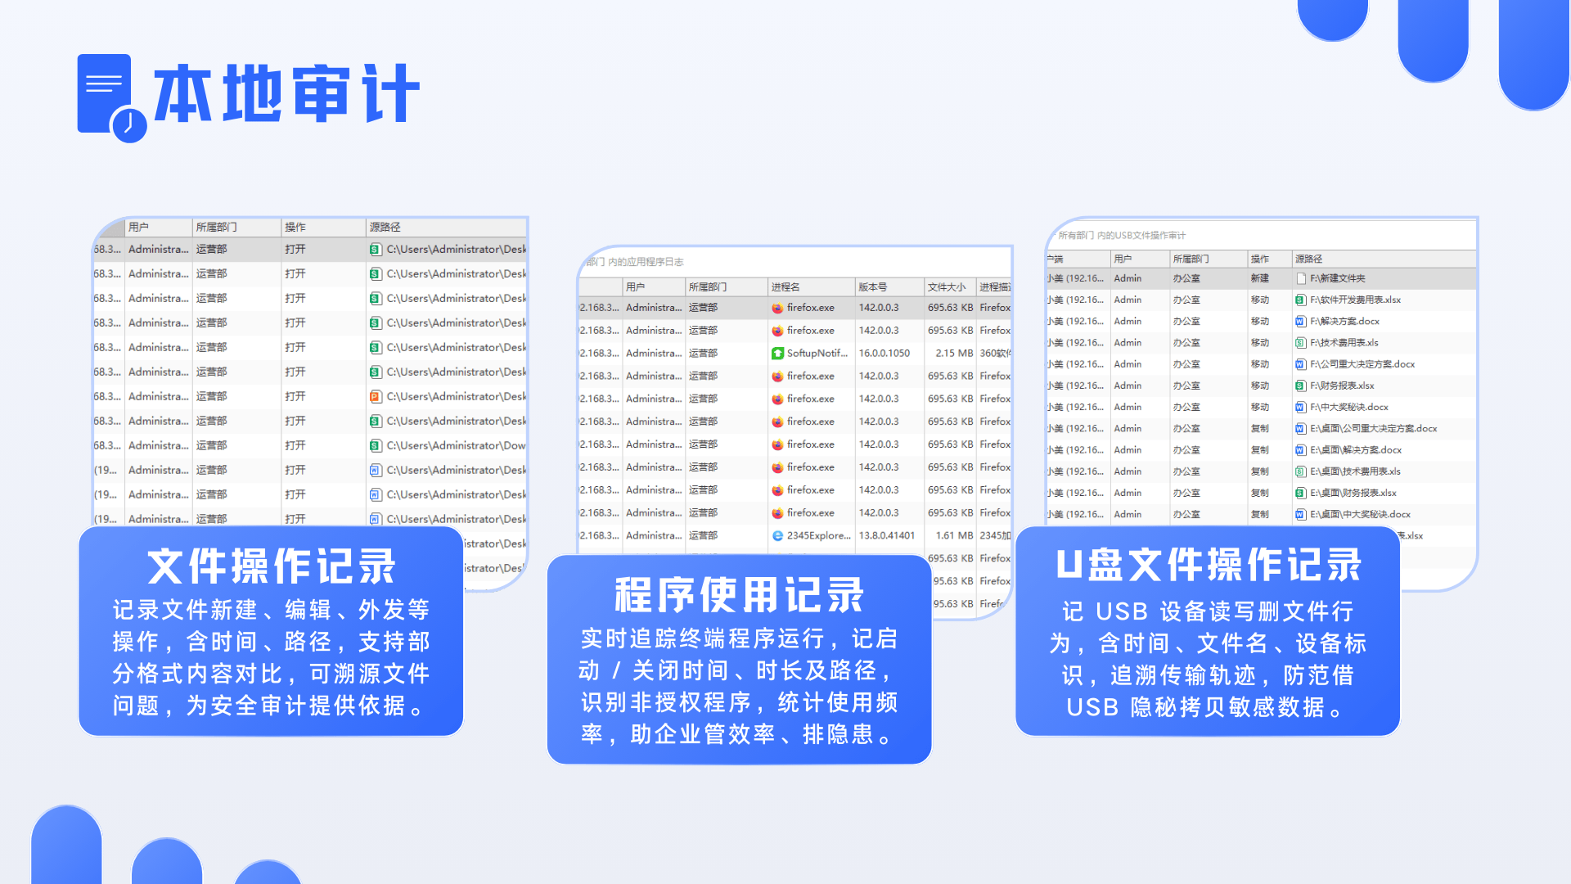The image size is (1571, 884).
Task: Click the 所有部门 内的USB文件操作审计 title
Action: (1121, 234)
